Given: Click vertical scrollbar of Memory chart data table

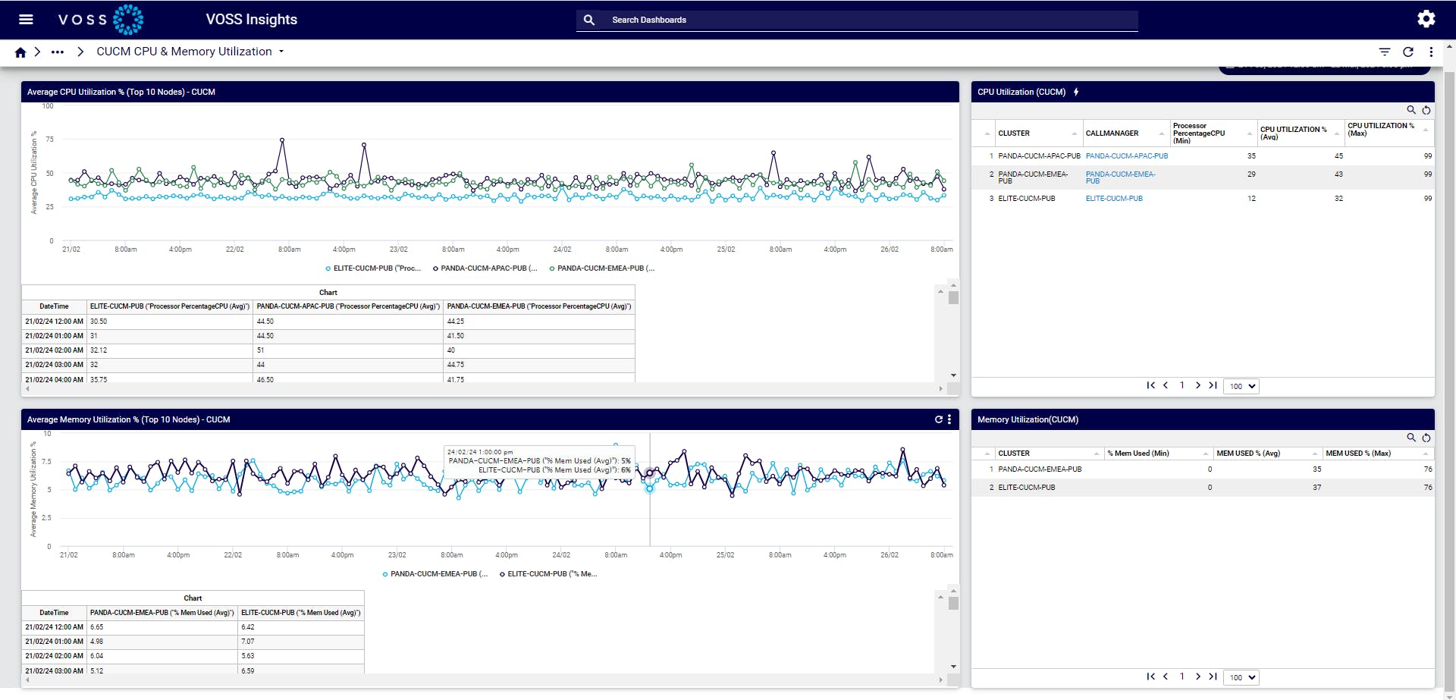Looking at the screenshot, I should (953, 604).
